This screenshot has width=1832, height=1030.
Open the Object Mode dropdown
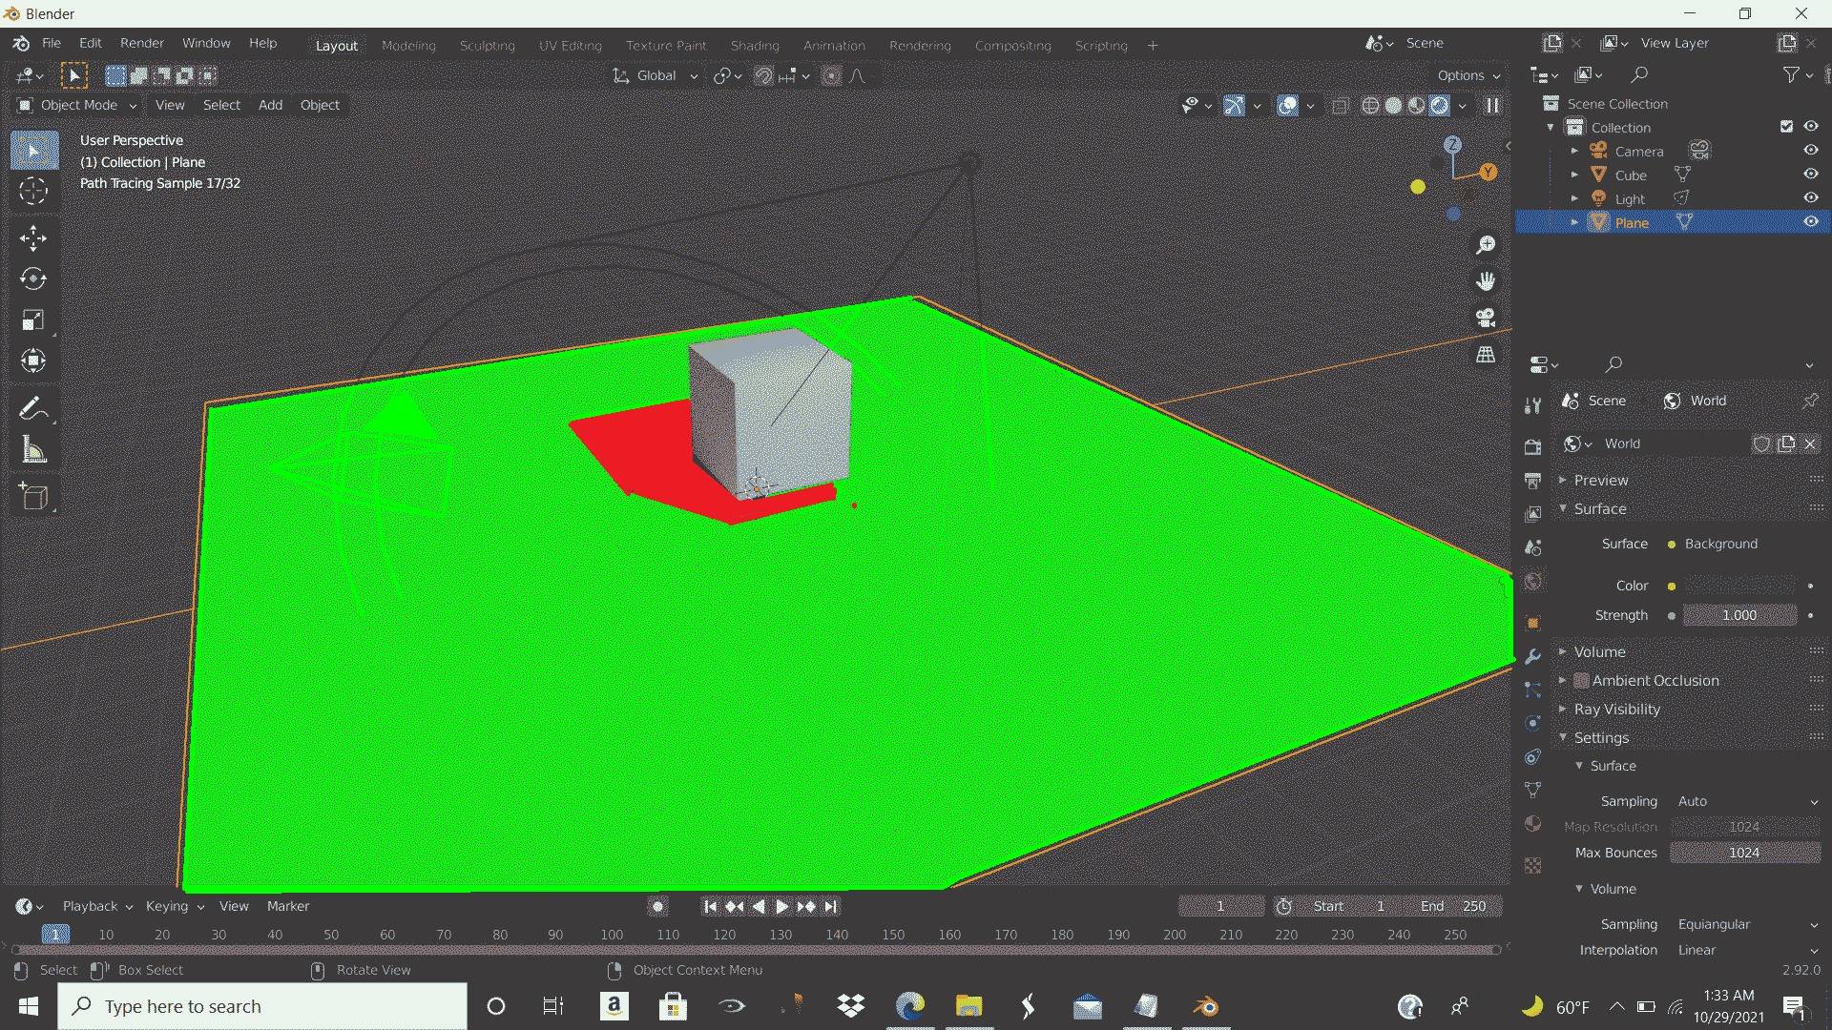[77, 105]
